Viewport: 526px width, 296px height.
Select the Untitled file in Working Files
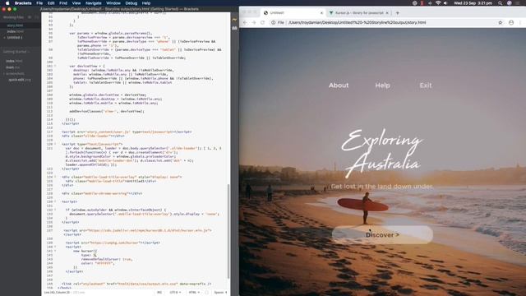[x=15, y=37]
